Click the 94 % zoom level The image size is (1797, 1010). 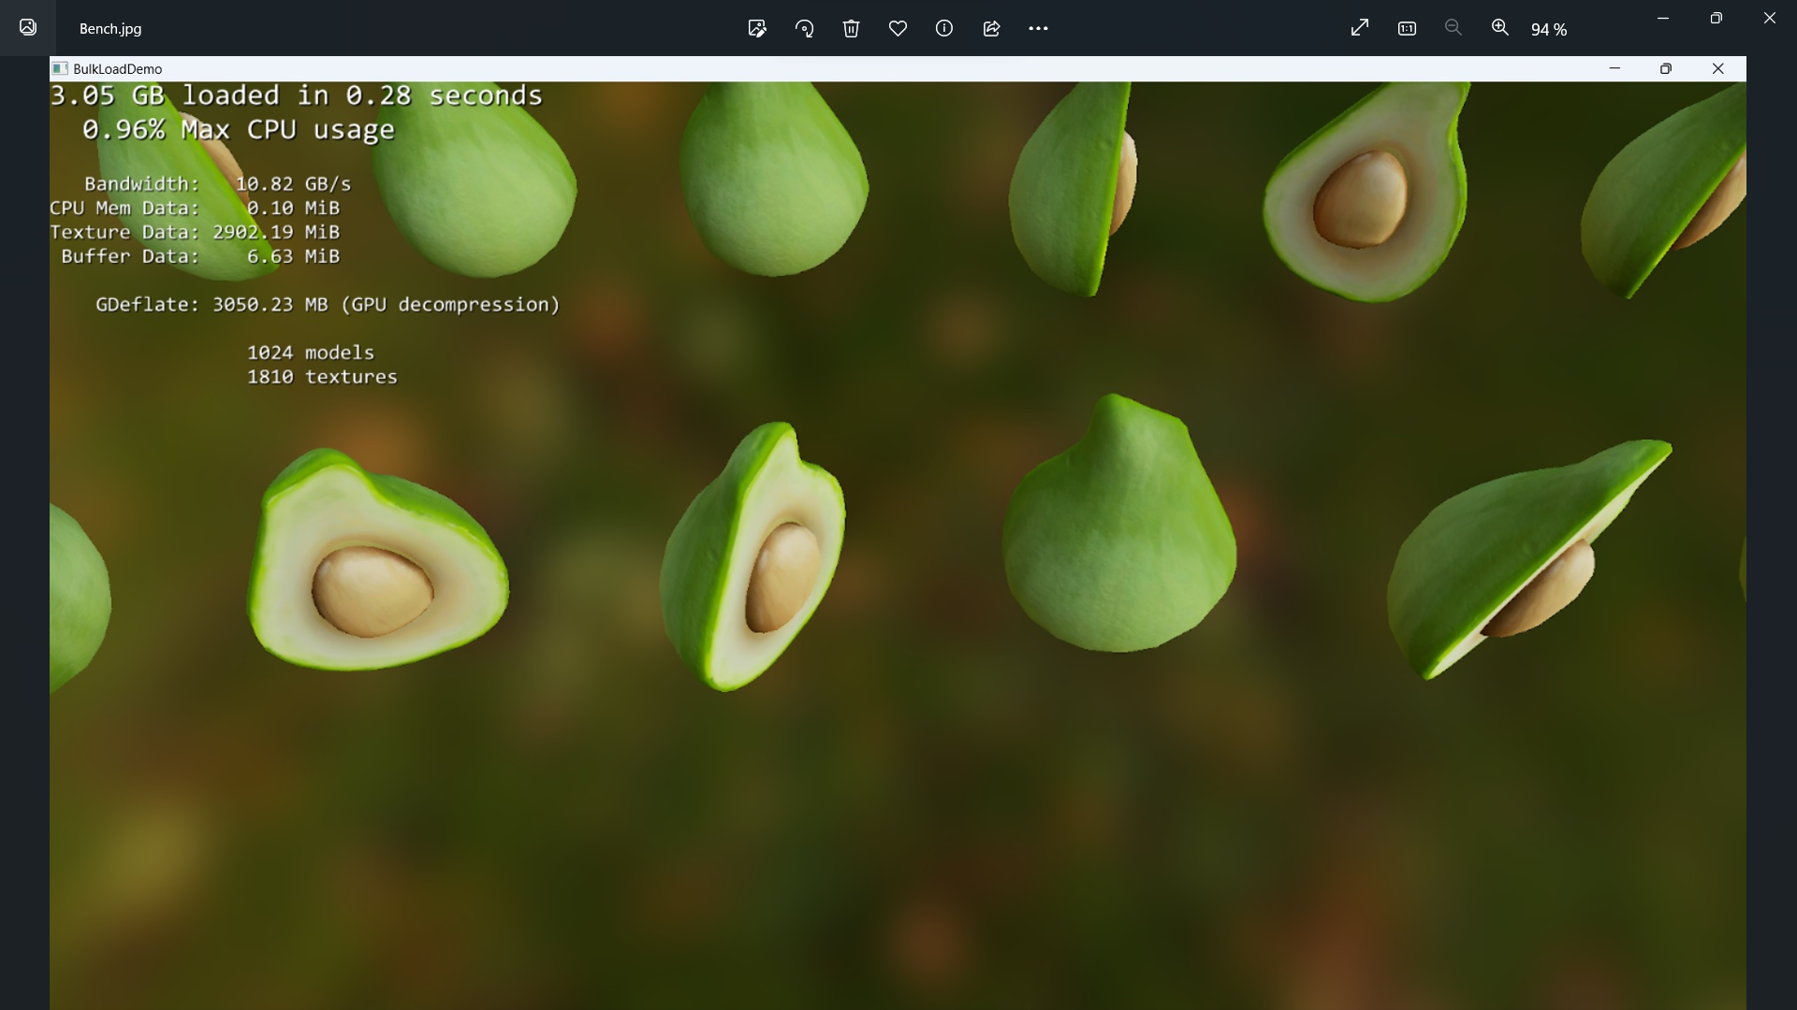(1548, 30)
